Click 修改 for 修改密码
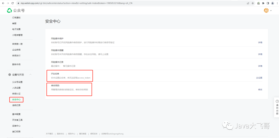The width and height of the screenshot is (279, 138). click(260, 89)
